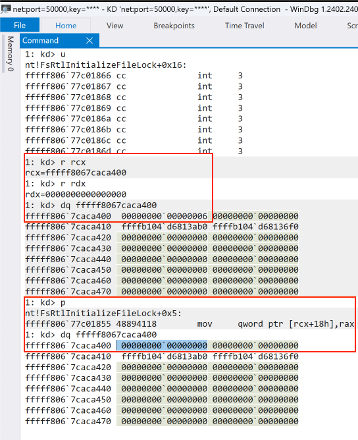The image size is (358, 440).
Task: Switch to the Home ribbon tab
Action: [x=66, y=26]
